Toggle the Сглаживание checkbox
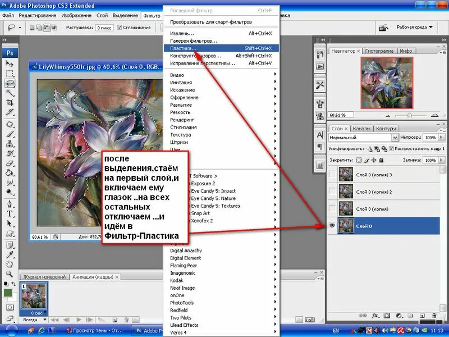 pyautogui.click(x=120, y=28)
